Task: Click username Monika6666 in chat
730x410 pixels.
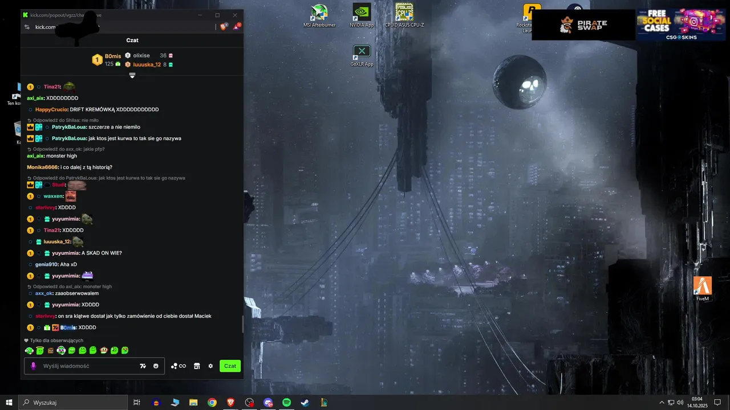Action: tap(42, 167)
